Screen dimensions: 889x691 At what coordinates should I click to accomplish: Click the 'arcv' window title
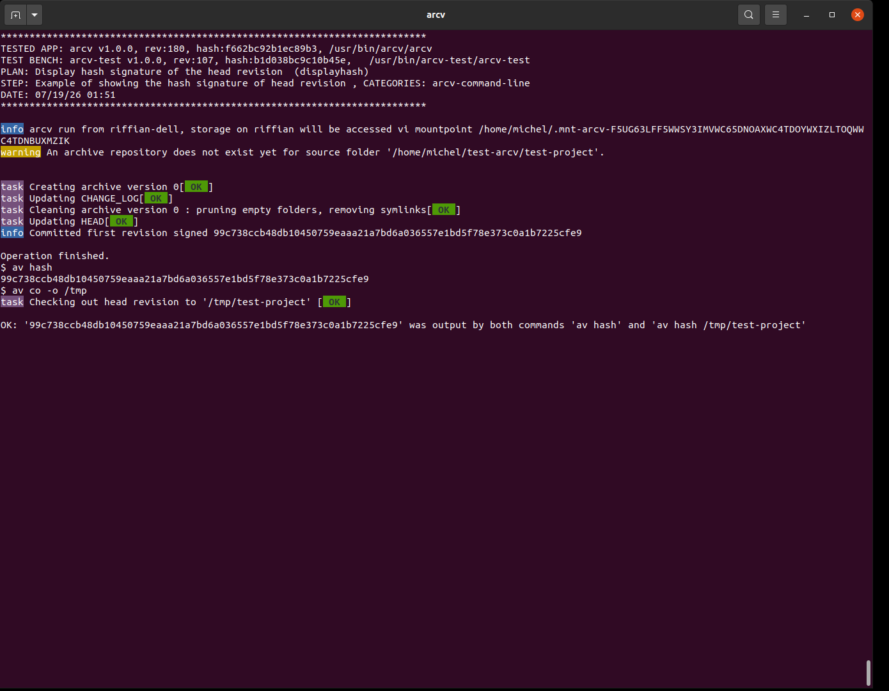click(436, 15)
